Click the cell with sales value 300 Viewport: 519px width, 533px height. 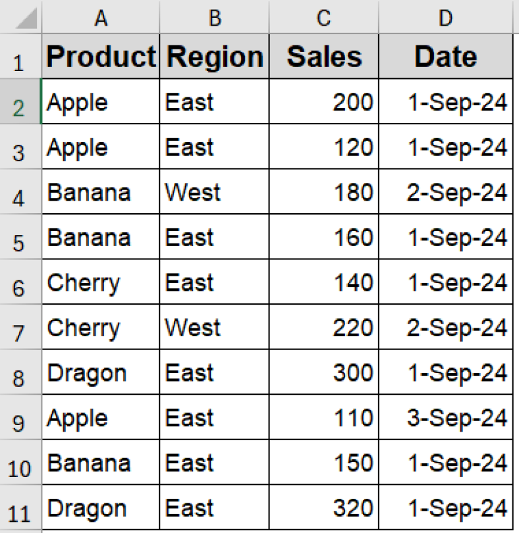click(323, 372)
